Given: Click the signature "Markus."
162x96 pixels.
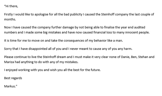Looking at the screenshot, I should click(11, 86).
